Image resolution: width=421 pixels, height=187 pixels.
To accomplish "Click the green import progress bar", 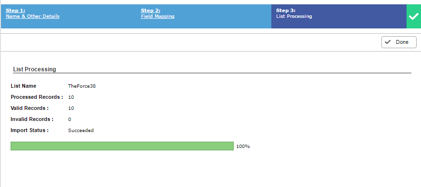I will [x=122, y=146].
